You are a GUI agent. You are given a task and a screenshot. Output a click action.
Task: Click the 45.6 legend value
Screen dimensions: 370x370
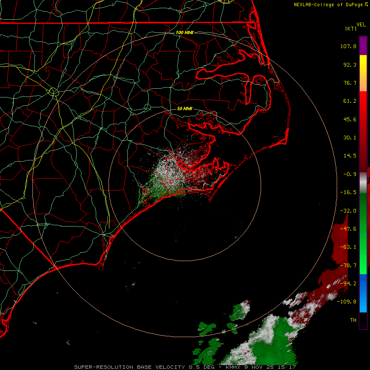350,119
